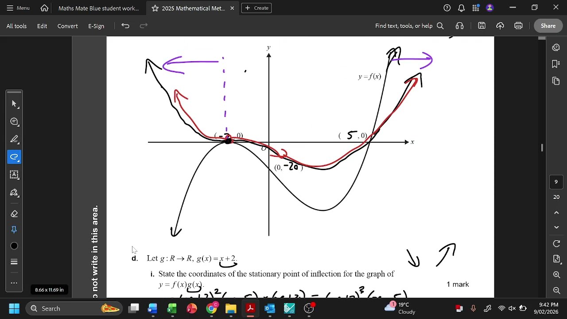Go to previous page arrow

coord(557,212)
